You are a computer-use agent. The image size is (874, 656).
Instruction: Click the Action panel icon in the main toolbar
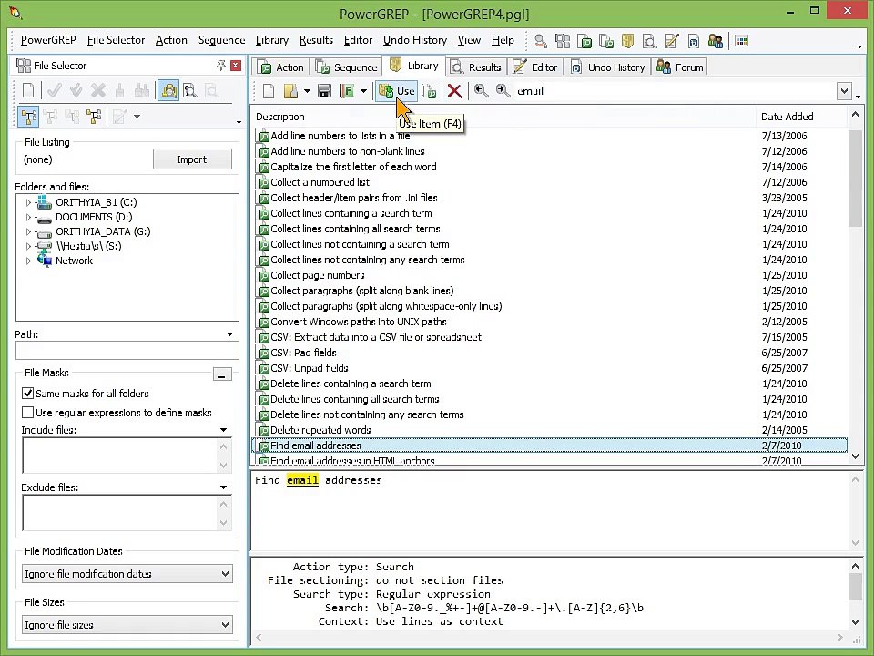pyautogui.click(x=584, y=41)
